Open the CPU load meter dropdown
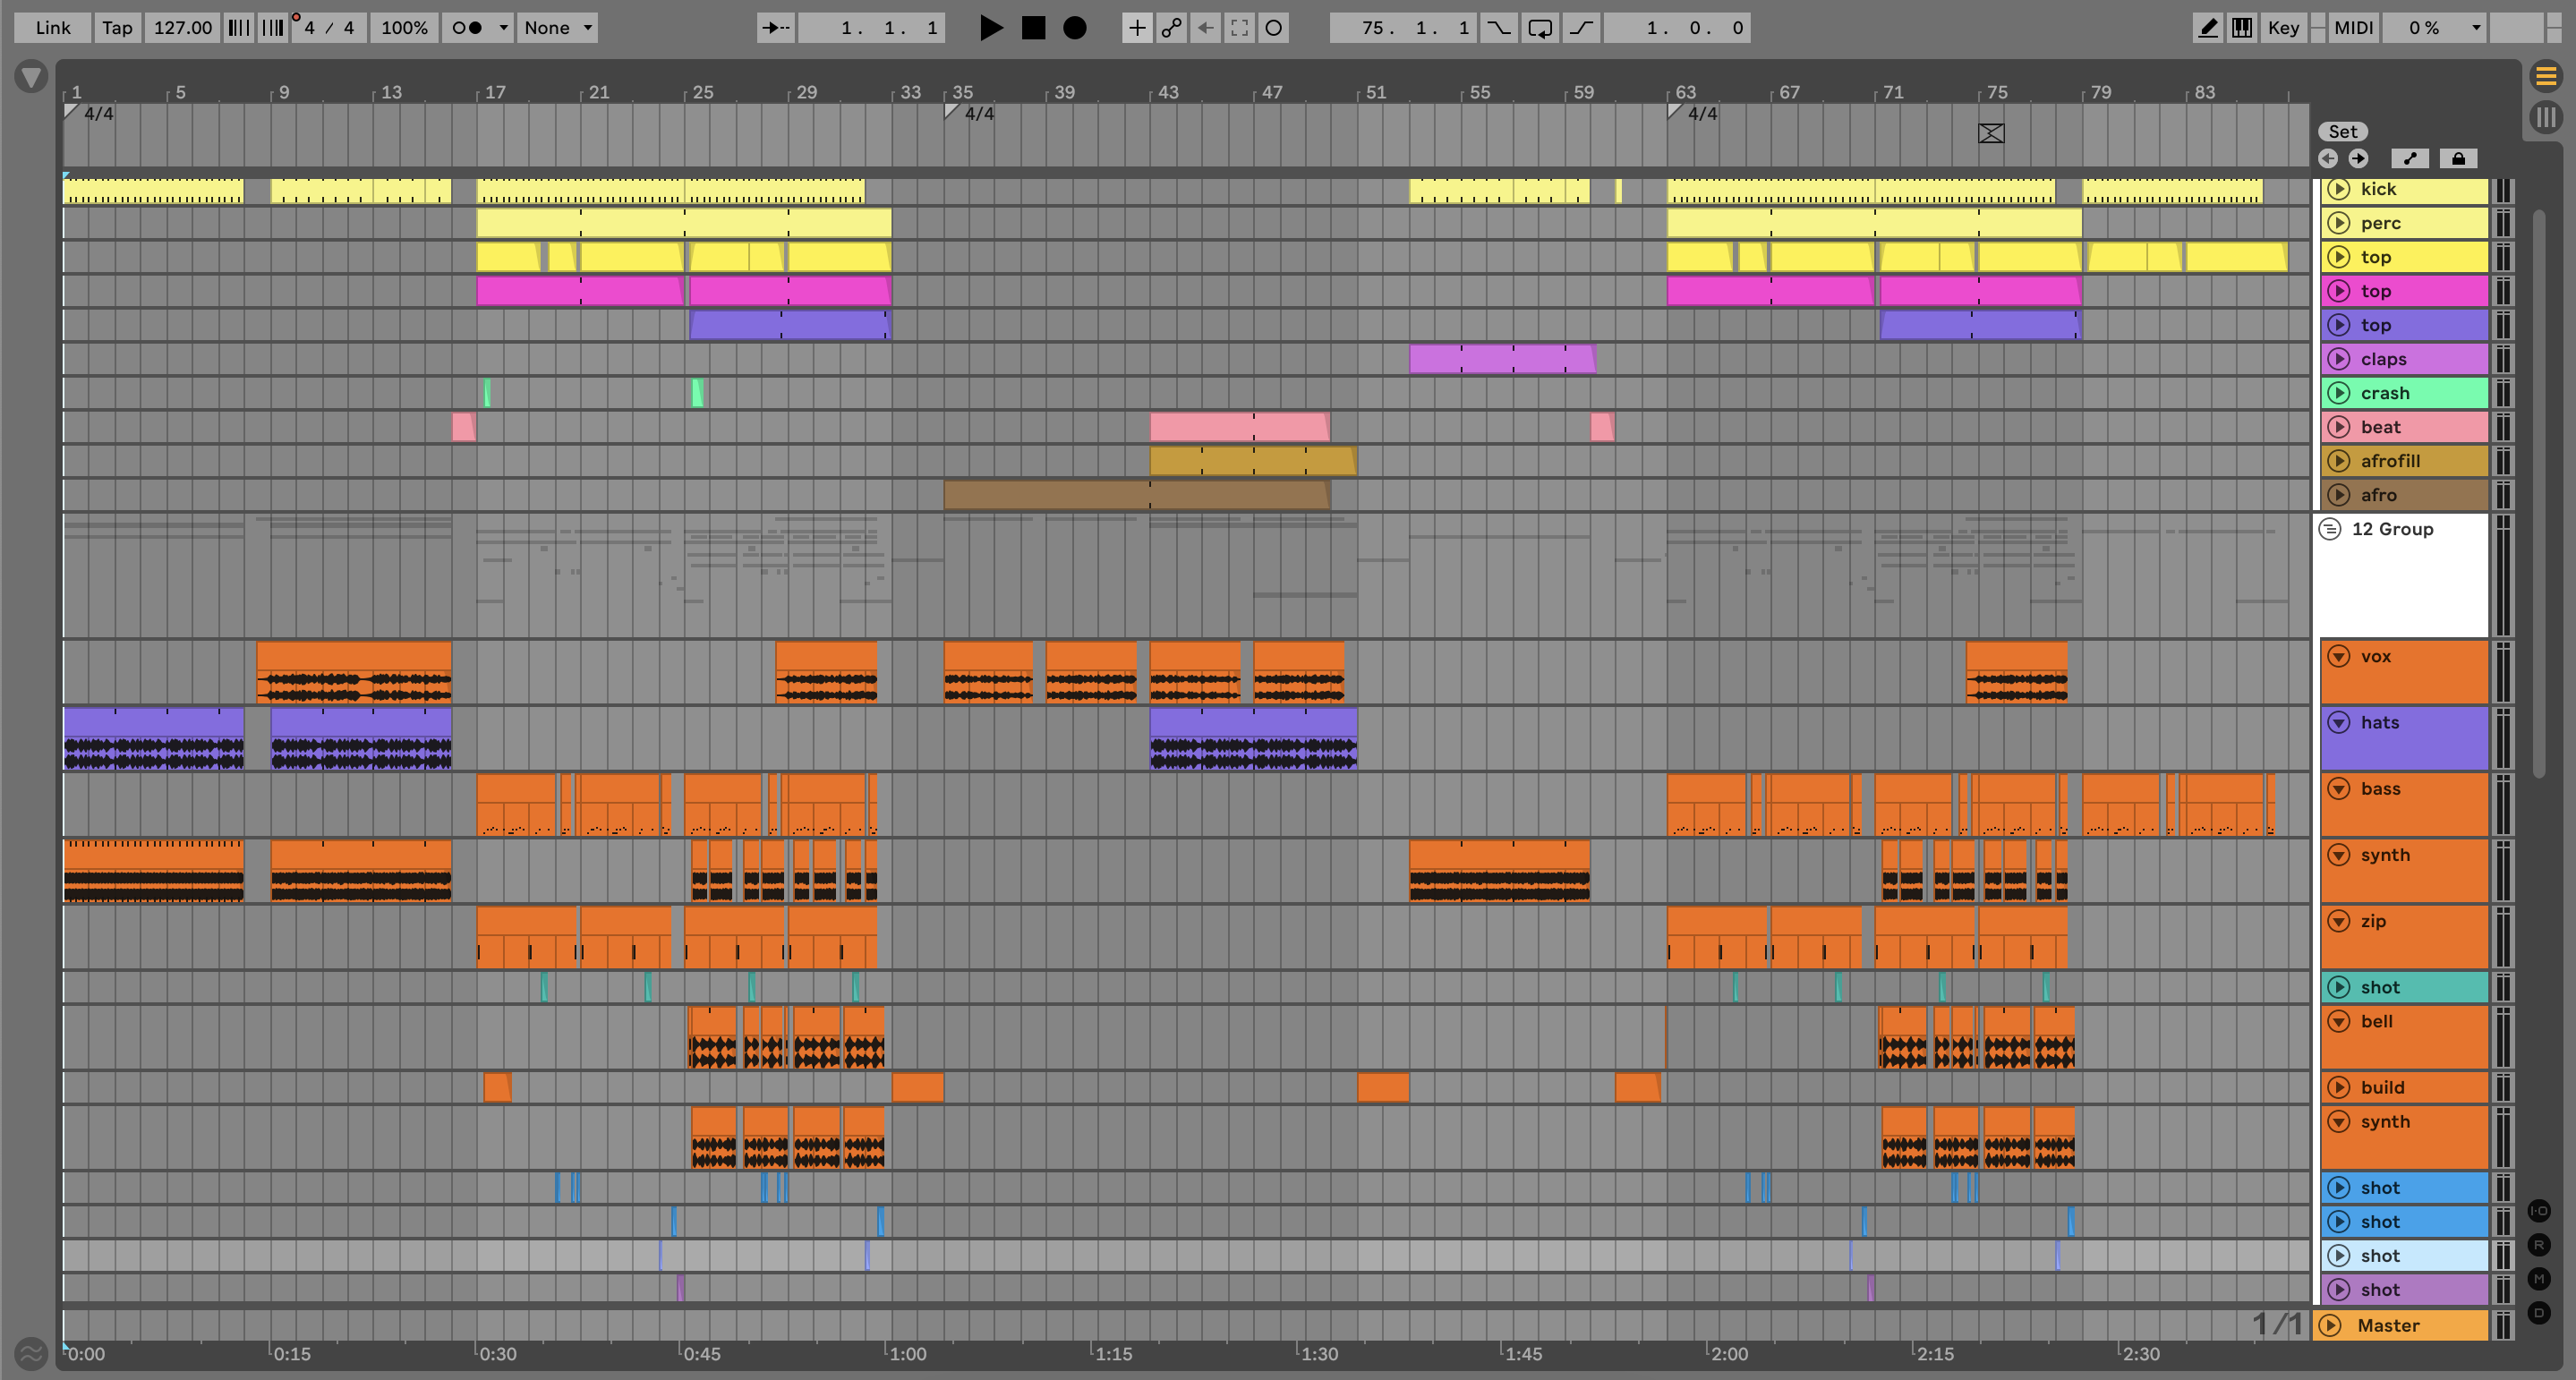 point(2434,28)
